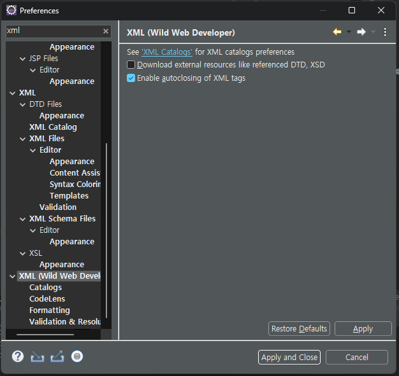
Task: Select Appearance under JSP Files Editor
Action: click(72, 81)
